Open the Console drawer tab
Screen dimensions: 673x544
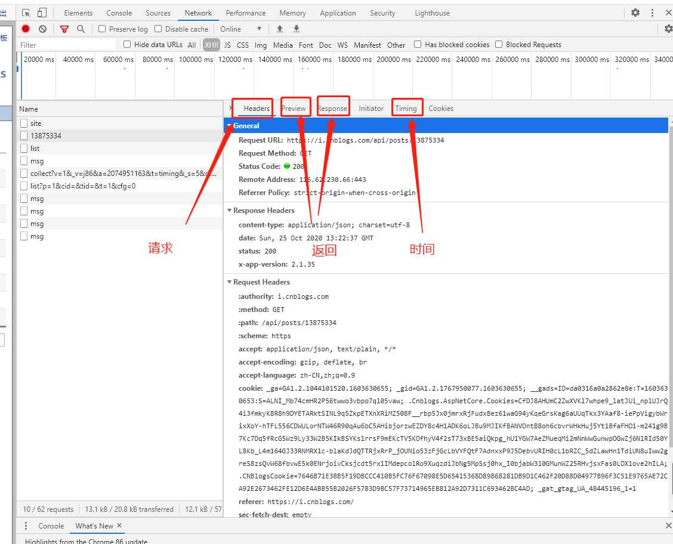click(x=51, y=526)
